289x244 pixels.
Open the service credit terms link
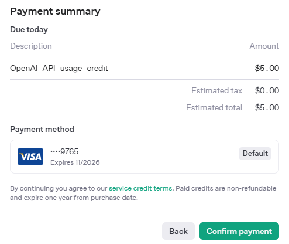[x=140, y=188]
